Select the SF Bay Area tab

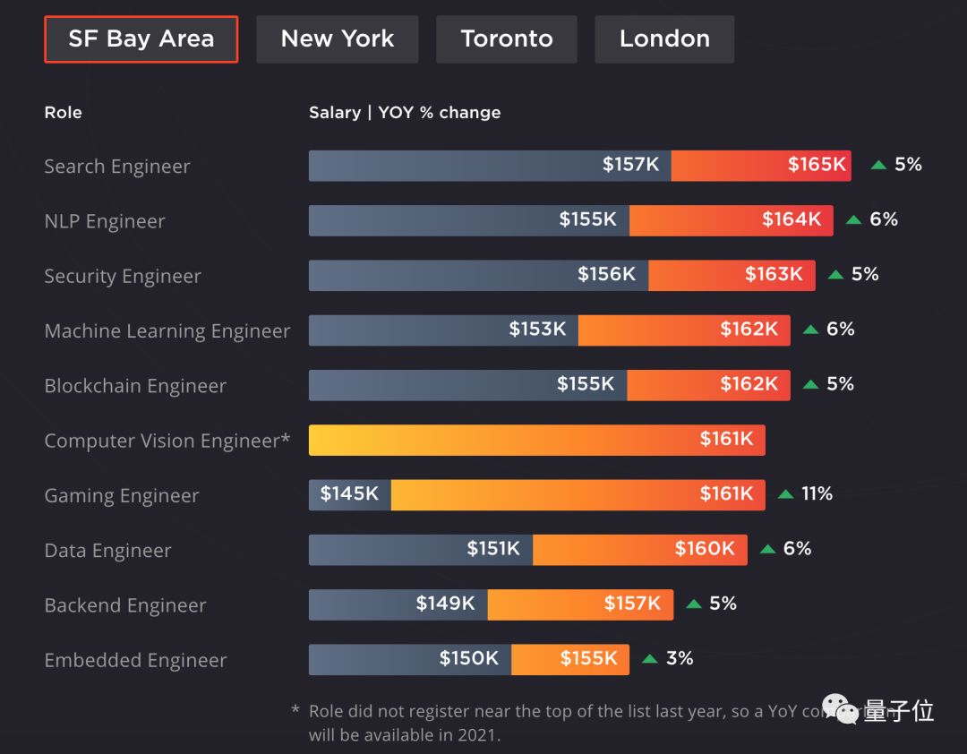point(141,39)
